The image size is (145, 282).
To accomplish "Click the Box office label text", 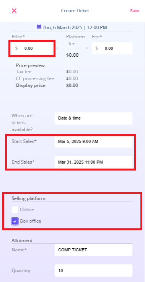I will [x=31, y=221].
